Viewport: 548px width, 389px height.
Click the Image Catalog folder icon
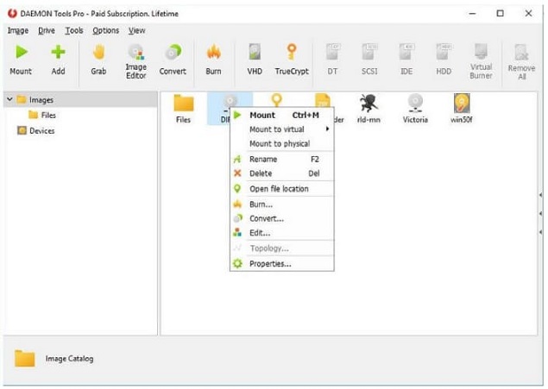[x=24, y=358]
